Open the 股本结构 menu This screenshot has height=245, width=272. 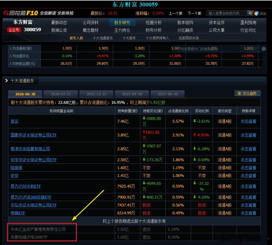[x=185, y=23]
